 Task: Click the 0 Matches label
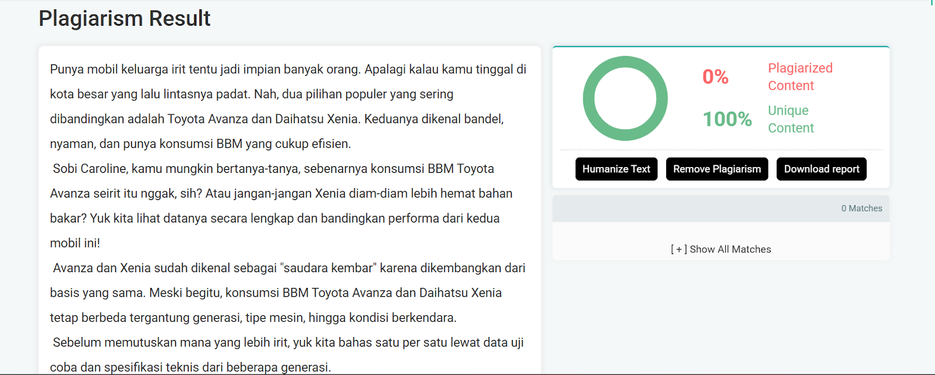tap(862, 209)
